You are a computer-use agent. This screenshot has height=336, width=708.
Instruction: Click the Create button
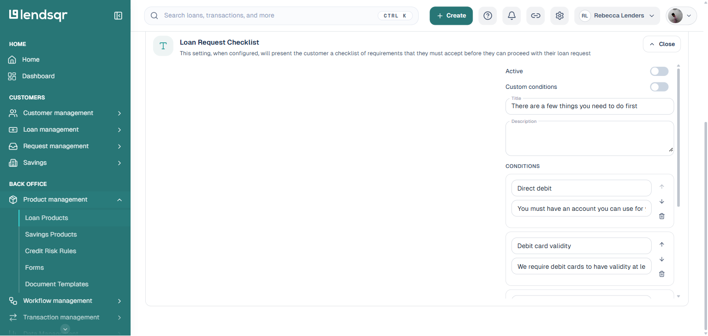coord(451,16)
